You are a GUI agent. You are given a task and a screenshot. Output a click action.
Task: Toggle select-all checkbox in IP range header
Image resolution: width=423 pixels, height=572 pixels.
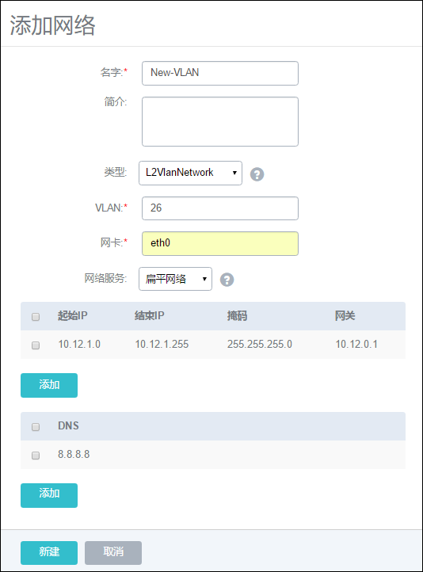[x=36, y=316]
